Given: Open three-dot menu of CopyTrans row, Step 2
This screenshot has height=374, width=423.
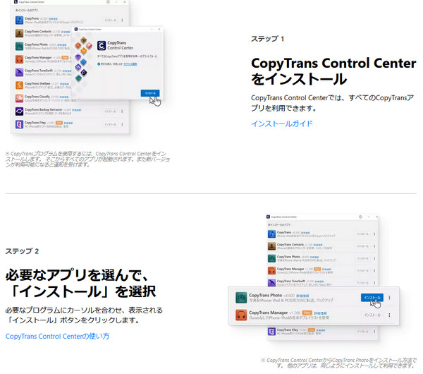Looking at the screenshot, I should (x=374, y=234).
